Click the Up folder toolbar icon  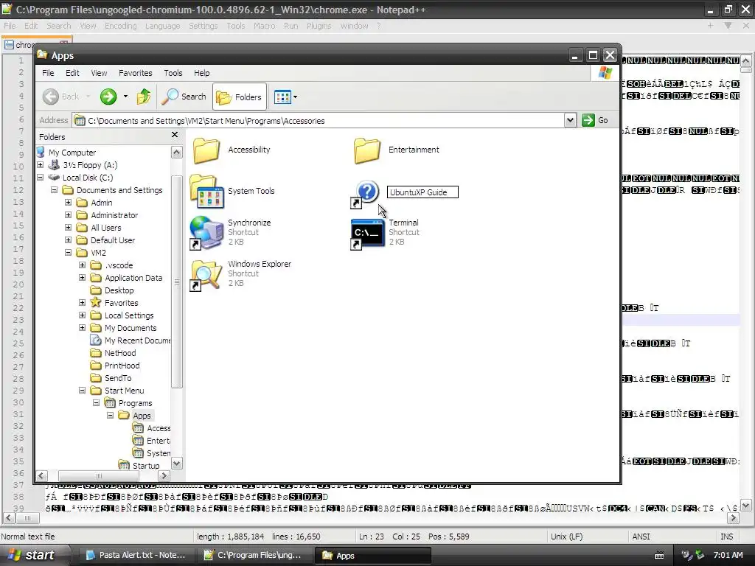point(144,97)
